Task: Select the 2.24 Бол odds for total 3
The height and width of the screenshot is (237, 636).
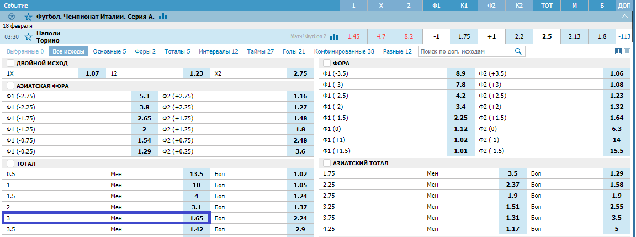Action: [300, 218]
